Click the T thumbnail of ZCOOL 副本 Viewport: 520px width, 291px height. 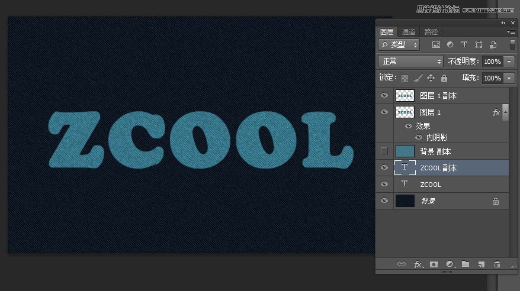[405, 167]
